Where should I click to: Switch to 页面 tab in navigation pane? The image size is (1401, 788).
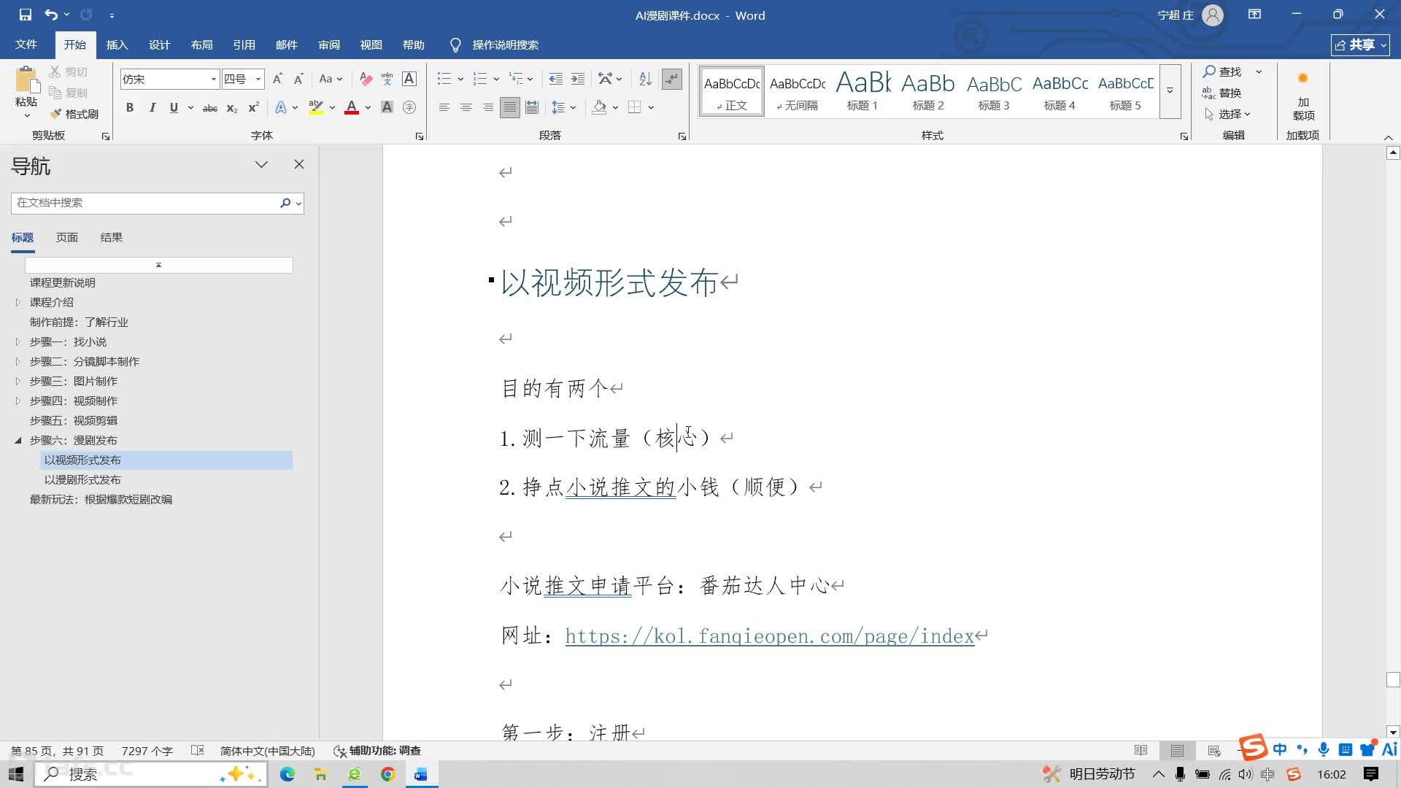pyautogui.click(x=67, y=237)
